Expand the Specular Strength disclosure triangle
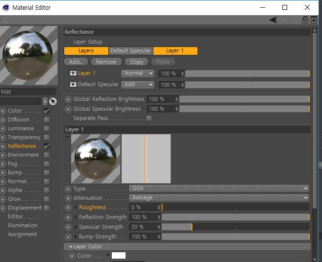The width and height of the screenshot is (322, 262). pos(75,227)
